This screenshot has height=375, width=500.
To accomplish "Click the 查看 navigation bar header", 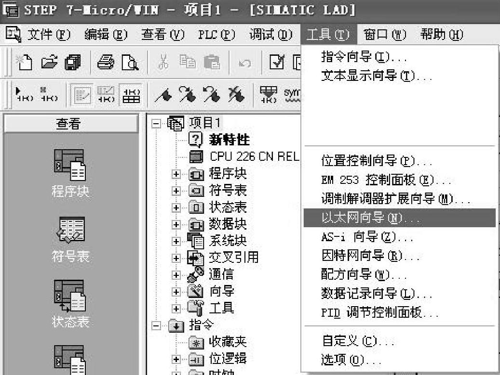I will point(71,124).
